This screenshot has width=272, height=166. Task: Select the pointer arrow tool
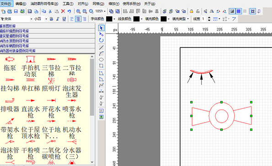point(101,28)
